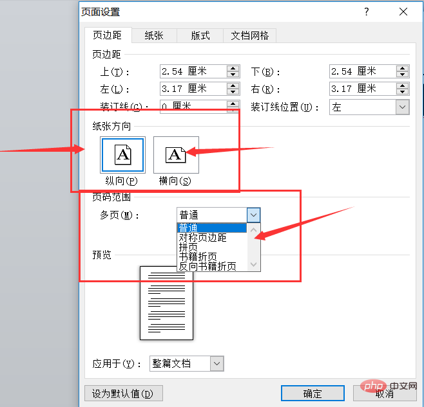Image resolution: width=424 pixels, height=407 pixels.
Task: Click the 下(B) margin input field
Action: tap(363, 71)
